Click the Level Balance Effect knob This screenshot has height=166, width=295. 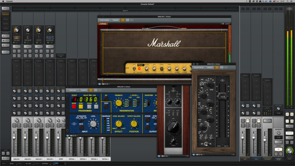point(119,124)
